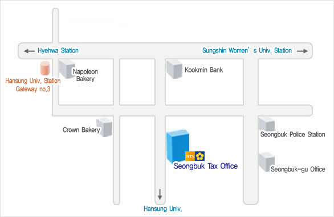This screenshot has height=217, width=334.
Task: Click the NTS logo badge
Action: (x=195, y=156)
